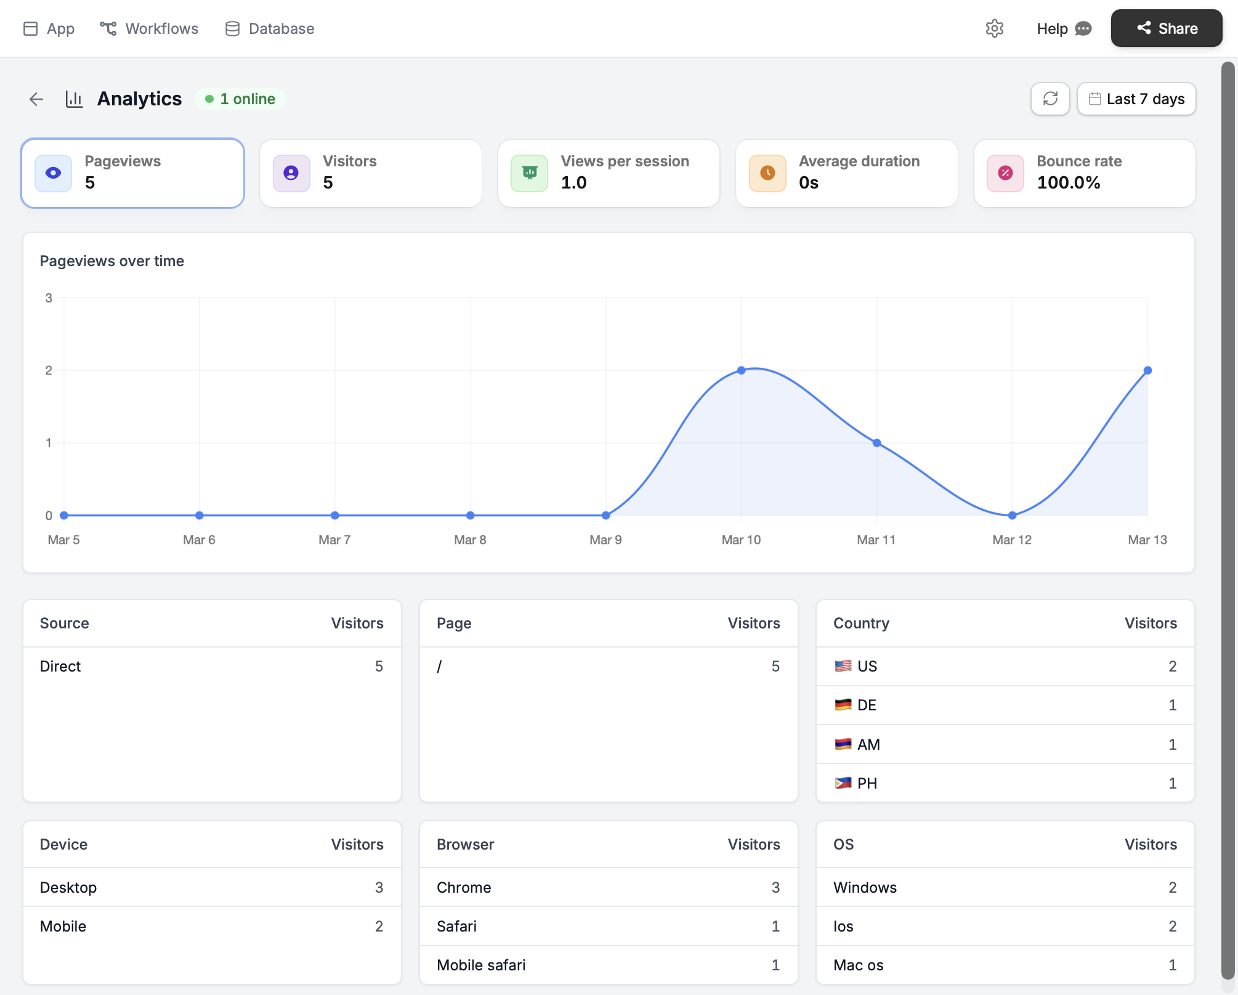Open settings gear icon

point(994,28)
